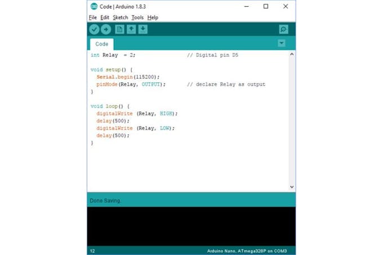The width and height of the screenshot is (383, 255).
Task: Click the 'void loop() {' line
Action: 110,106
